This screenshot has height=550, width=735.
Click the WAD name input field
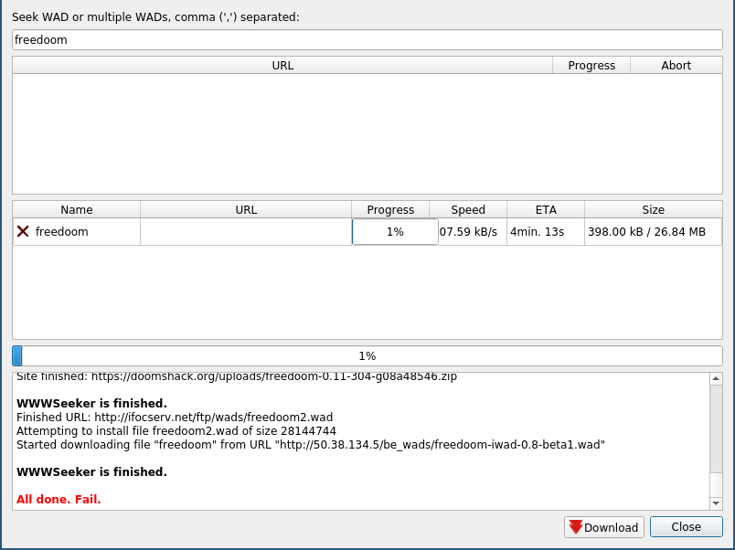coord(367,40)
